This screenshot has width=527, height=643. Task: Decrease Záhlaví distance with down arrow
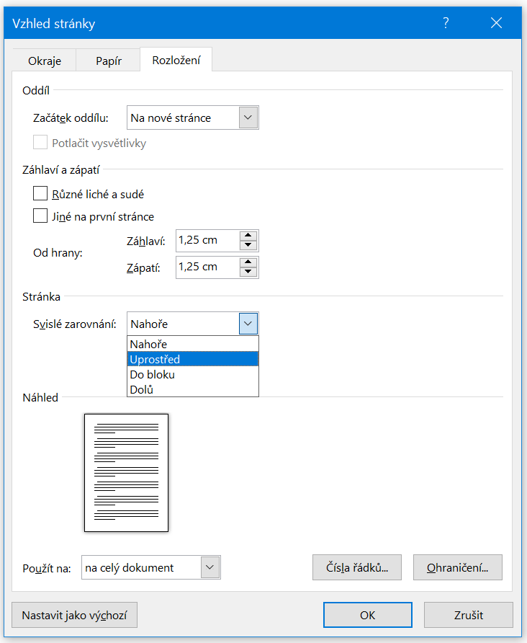tap(248, 246)
